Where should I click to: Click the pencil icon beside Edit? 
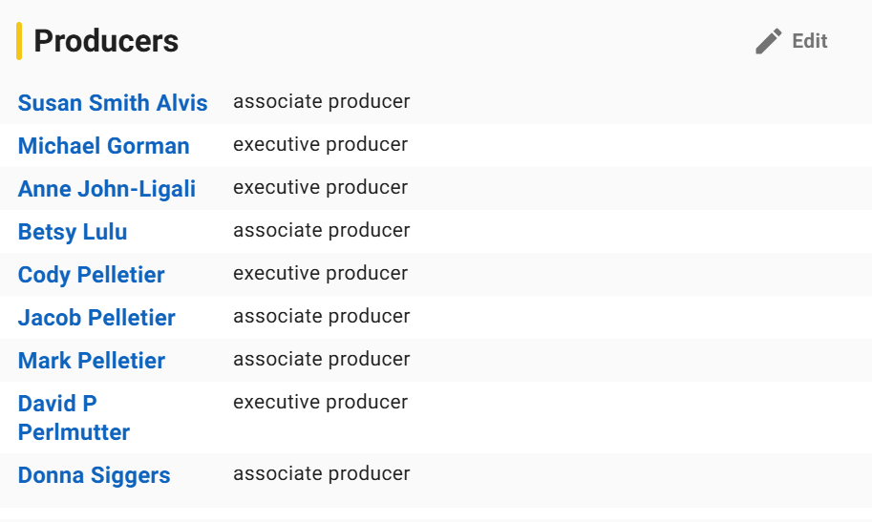point(769,41)
